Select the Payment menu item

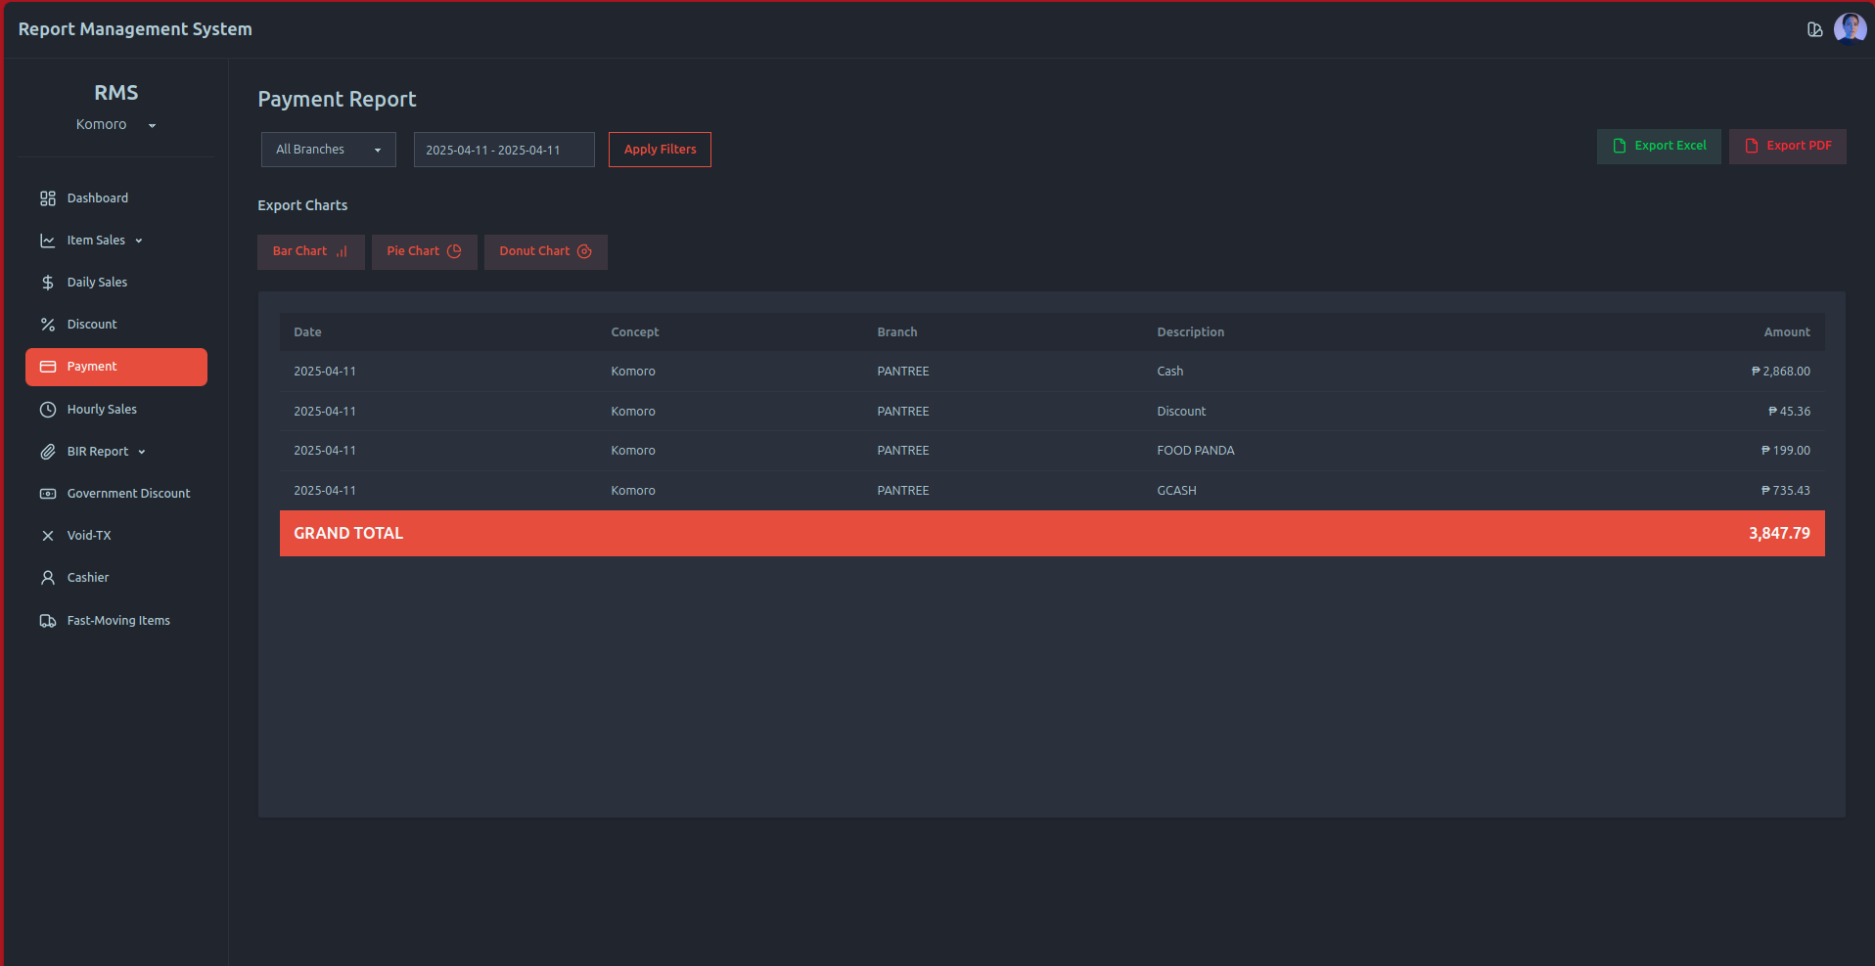coord(116,367)
